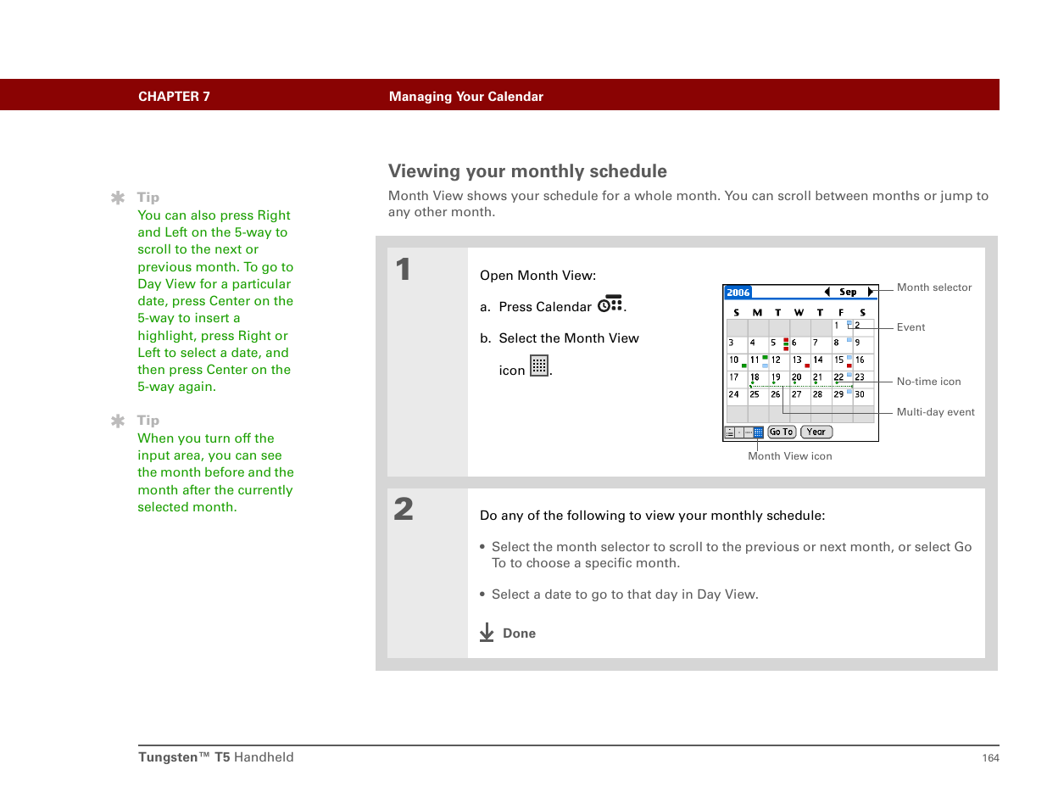The image size is (1047, 809).
Task: Click the 2006 year tab in calendar
Action: (x=738, y=292)
